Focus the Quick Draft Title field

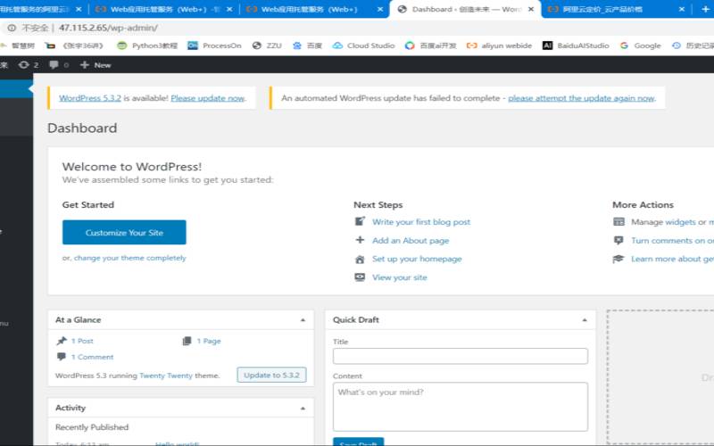[461, 356]
